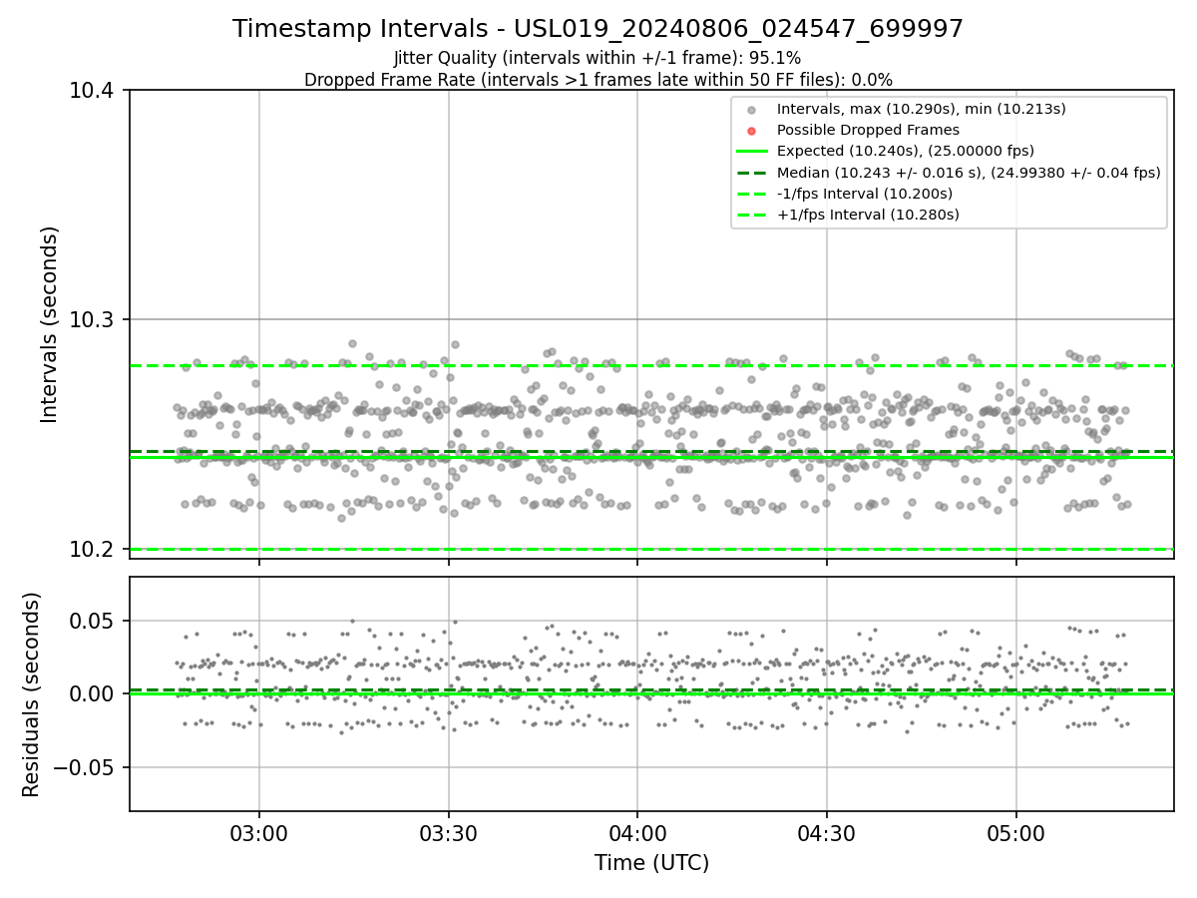
Task: Click the y-axis tick label '10.2'
Action: coord(93,550)
